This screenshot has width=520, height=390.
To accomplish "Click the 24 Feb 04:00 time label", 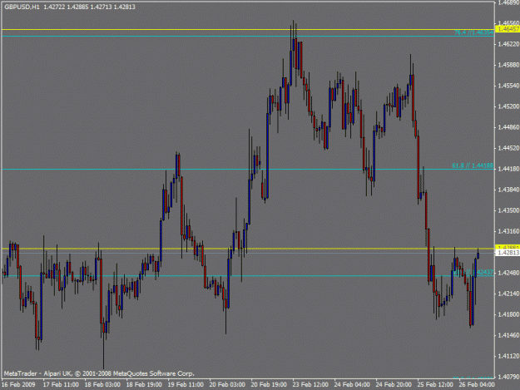I will [x=352, y=385].
